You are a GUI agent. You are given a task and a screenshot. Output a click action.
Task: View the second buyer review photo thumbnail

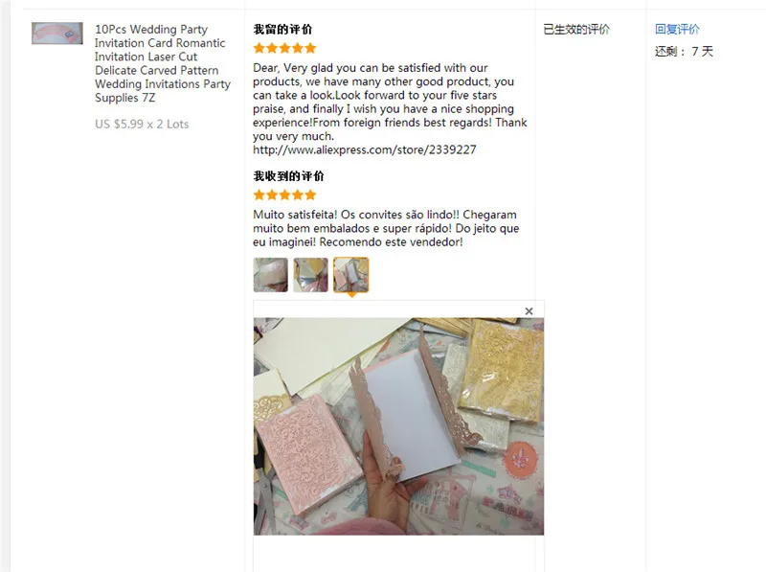(310, 275)
